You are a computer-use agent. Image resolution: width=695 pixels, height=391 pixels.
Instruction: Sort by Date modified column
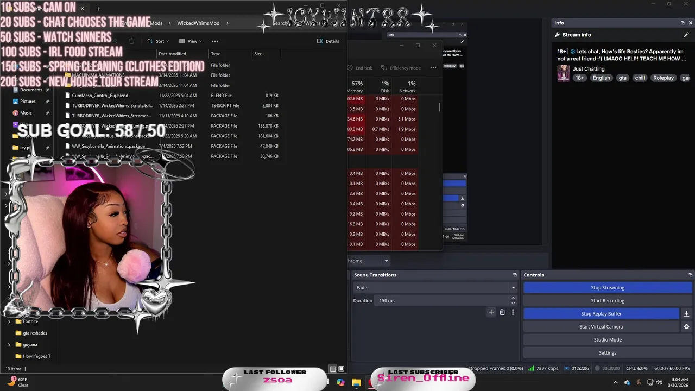point(182,54)
